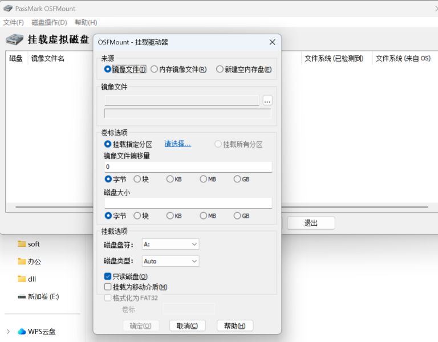
Task: Open the 磁盘操作(D) menu
Action: [49, 22]
